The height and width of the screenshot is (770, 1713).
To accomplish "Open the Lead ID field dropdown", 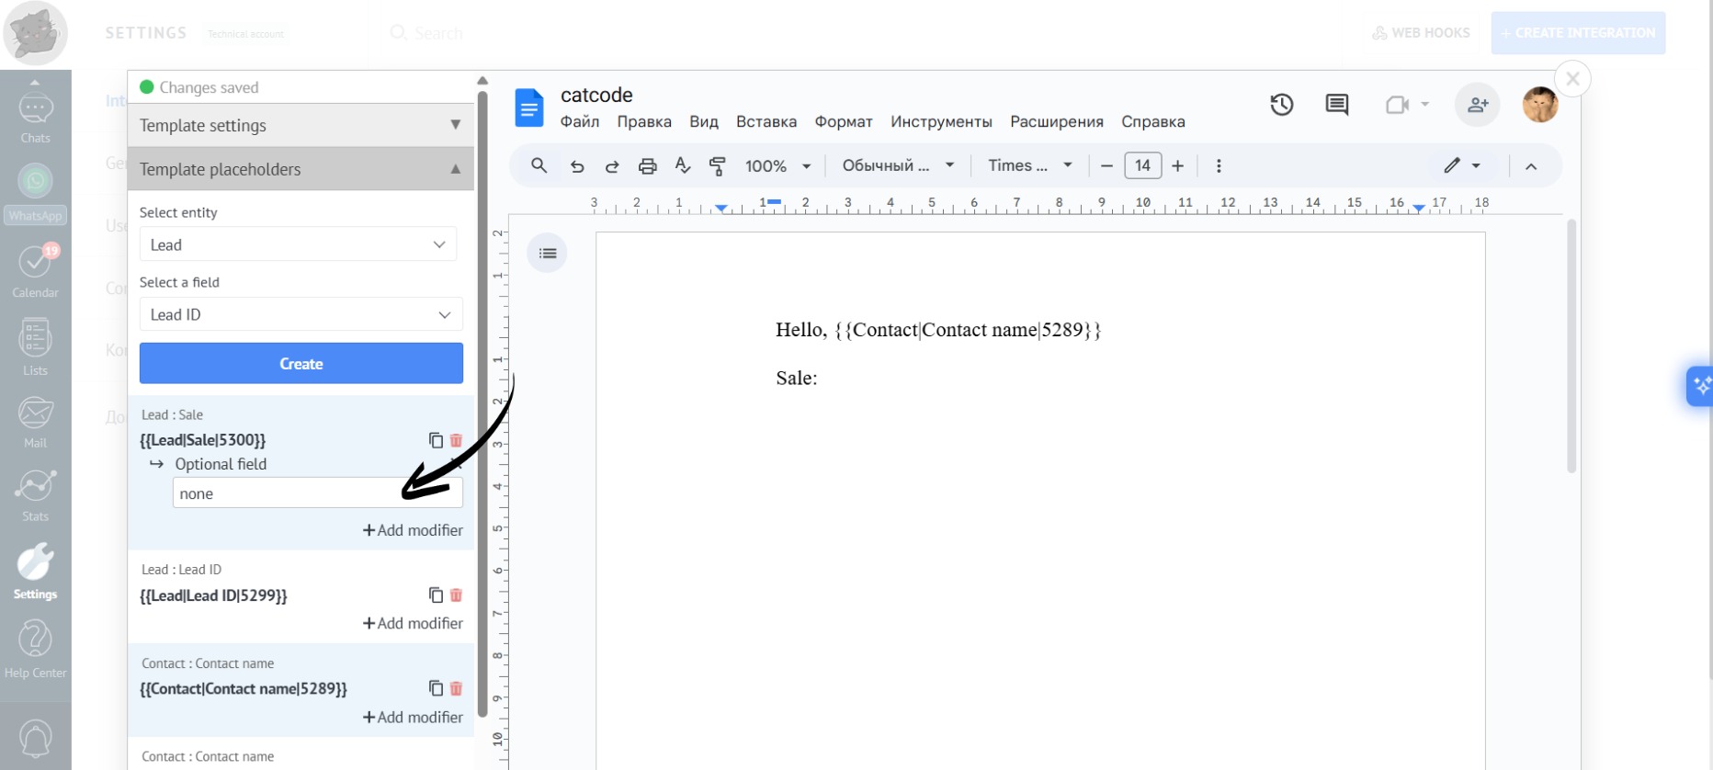I will click(x=301, y=314).
